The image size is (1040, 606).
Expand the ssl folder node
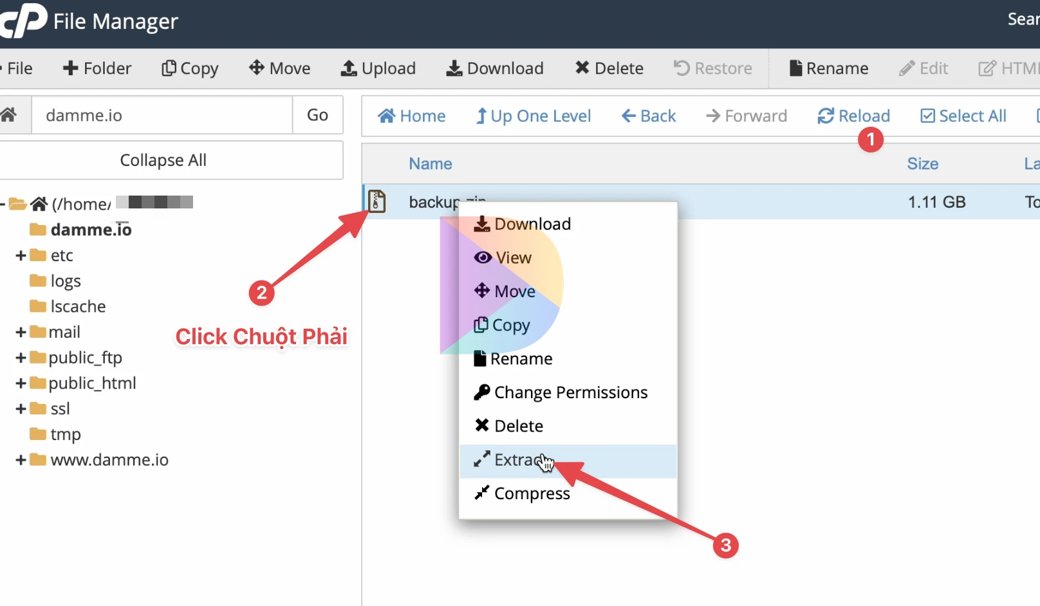click(21, 409)
